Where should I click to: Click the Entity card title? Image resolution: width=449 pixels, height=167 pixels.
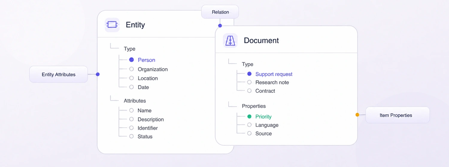(135, 25)
